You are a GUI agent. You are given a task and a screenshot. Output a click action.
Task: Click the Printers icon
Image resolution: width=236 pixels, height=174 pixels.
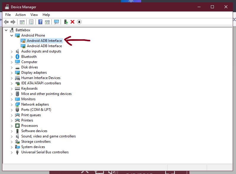pos(17,120)
